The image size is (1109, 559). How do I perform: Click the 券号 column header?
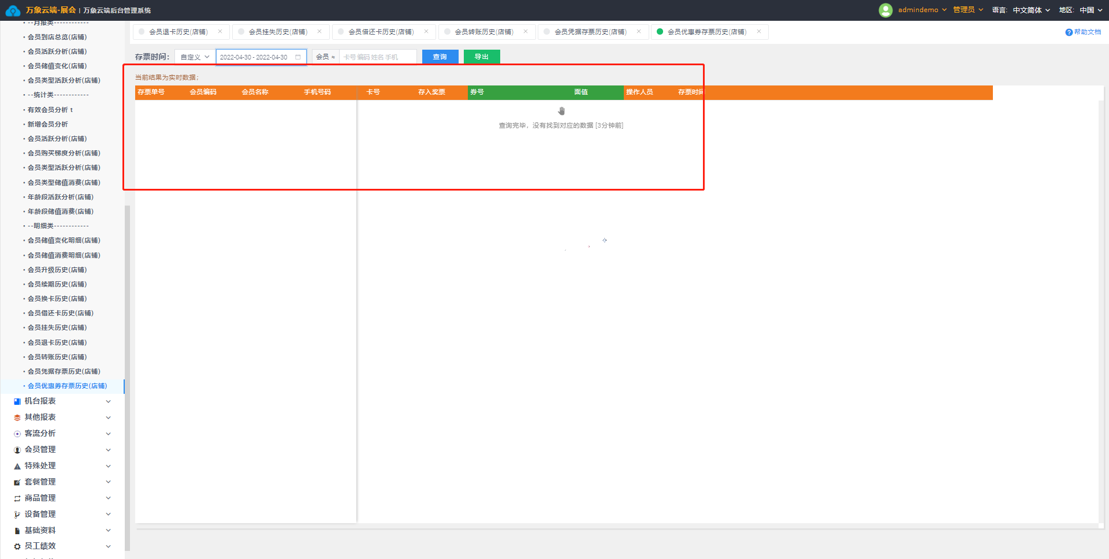click(477, 92)
